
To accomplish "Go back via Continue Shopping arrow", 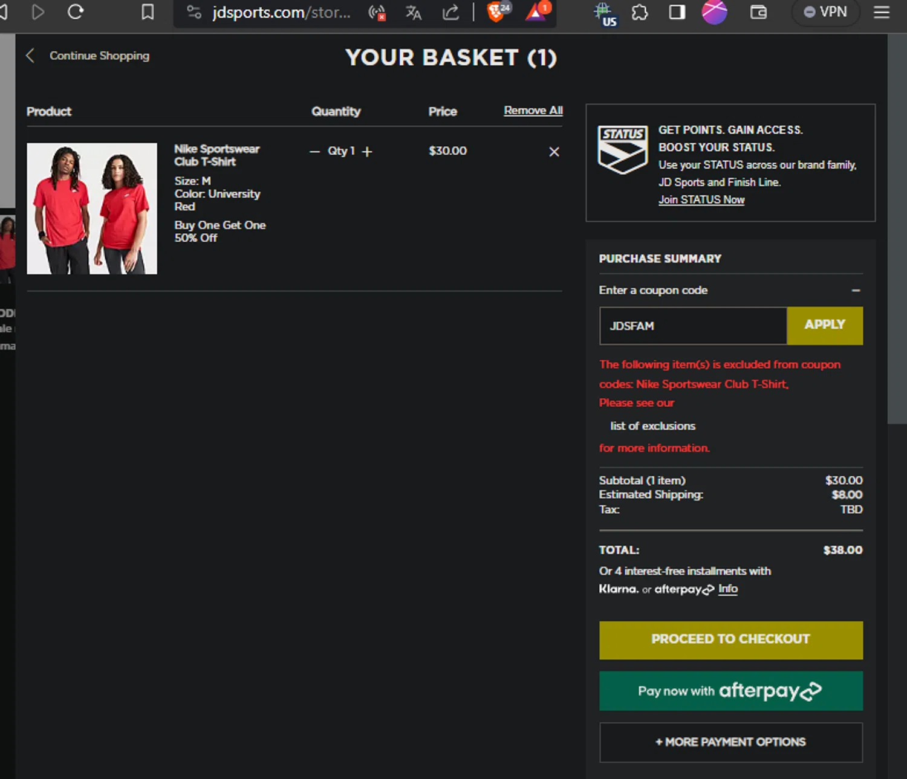I will pos(30,56).
